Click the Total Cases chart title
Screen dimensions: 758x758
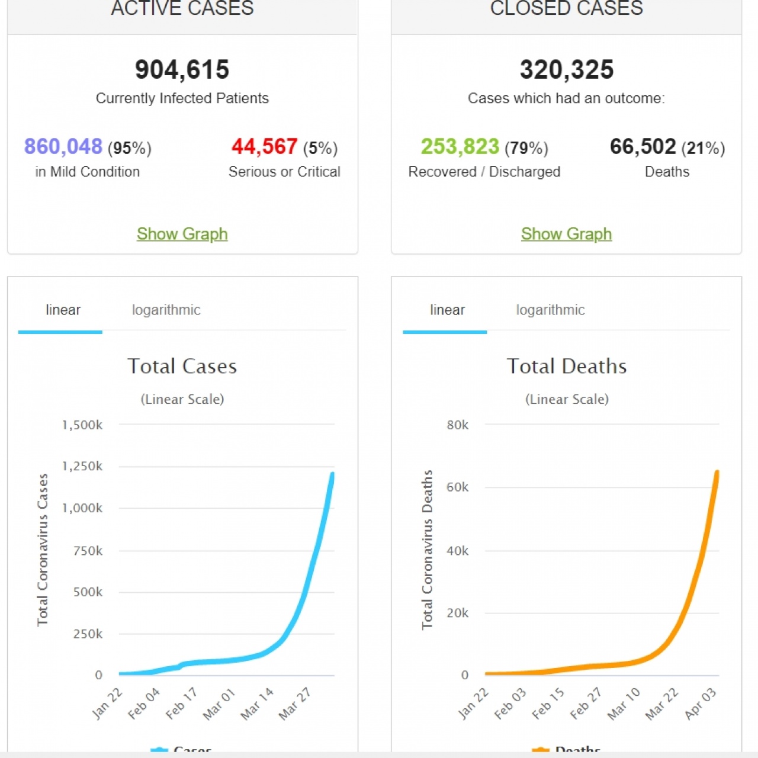[182, 366]
